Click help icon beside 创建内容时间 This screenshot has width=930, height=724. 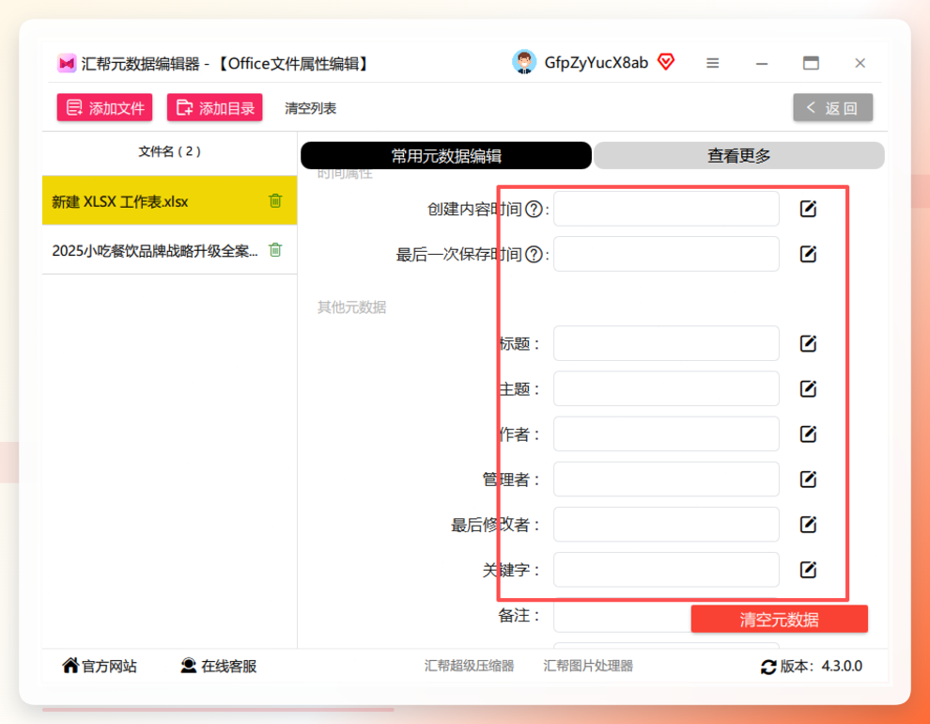(534, 209)
